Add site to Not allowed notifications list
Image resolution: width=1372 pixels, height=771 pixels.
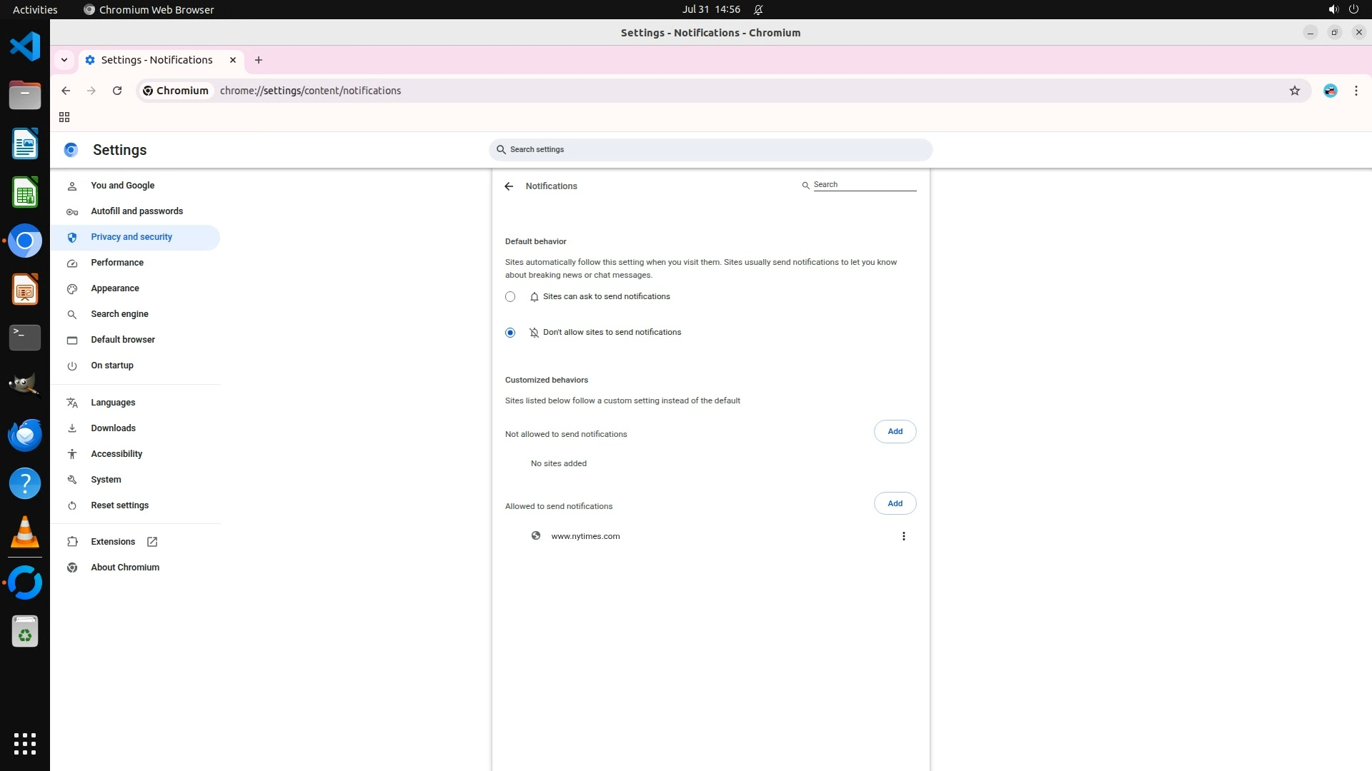coord(895,431)
